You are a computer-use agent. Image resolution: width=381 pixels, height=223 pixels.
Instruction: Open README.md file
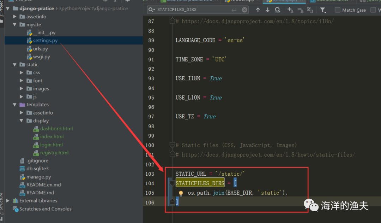pyautogui.click(x=40, y=193)
